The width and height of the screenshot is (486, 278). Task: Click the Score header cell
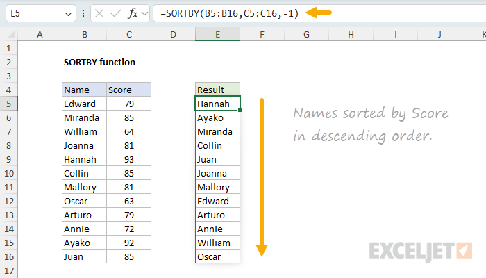tap(129, 90)
